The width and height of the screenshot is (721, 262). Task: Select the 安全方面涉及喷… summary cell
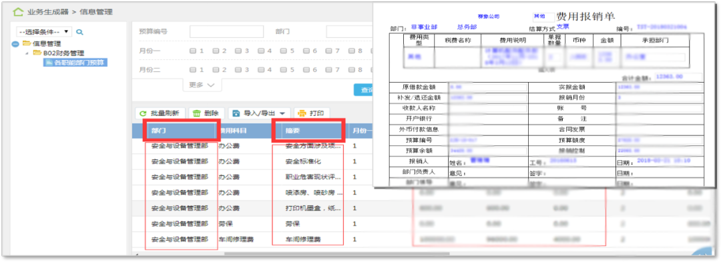coord(313,147)
